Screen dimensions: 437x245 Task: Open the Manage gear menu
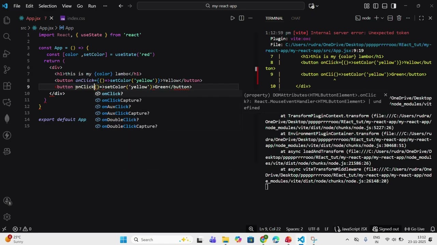coord(7,217)
